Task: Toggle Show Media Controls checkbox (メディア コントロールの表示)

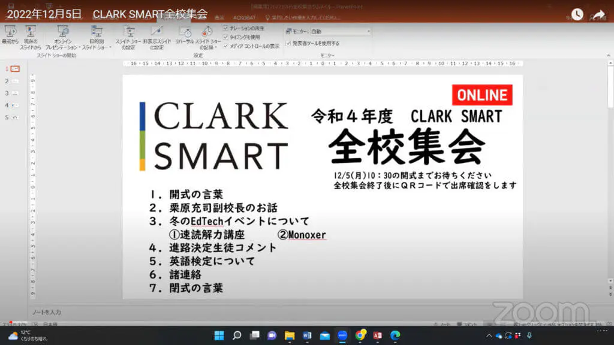Action: [225, 46]
